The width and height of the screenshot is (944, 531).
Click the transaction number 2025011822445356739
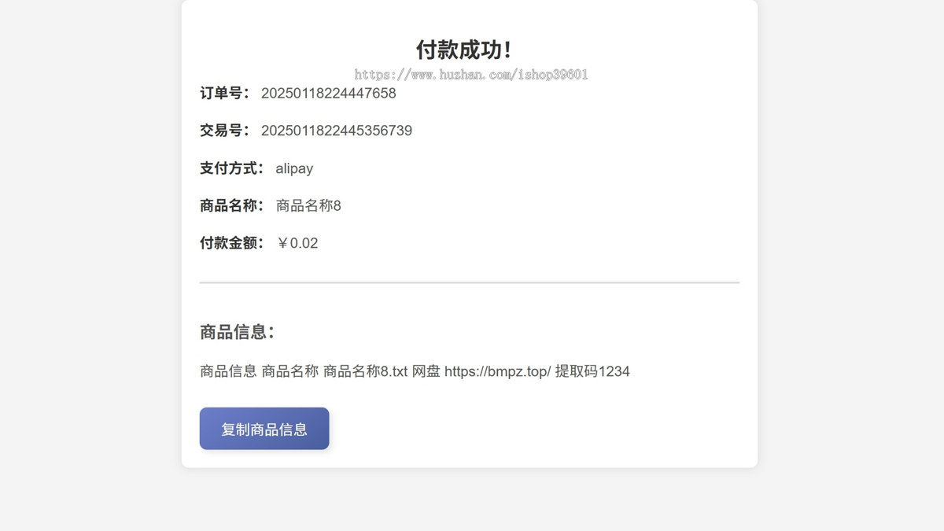337,131
